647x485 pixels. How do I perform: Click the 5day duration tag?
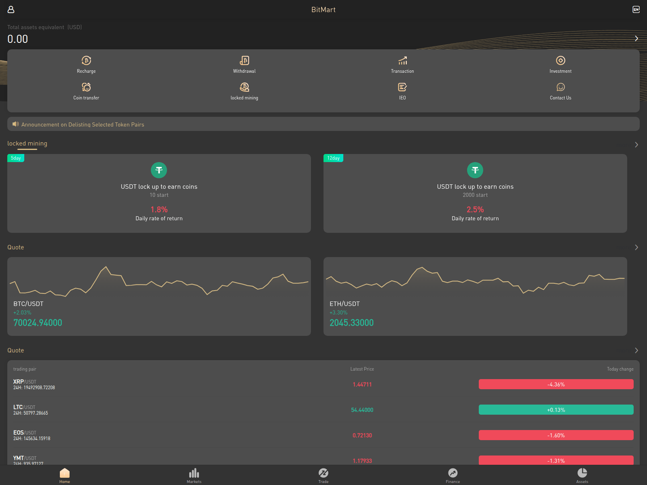pyautogui.click(x=16, y=158)
